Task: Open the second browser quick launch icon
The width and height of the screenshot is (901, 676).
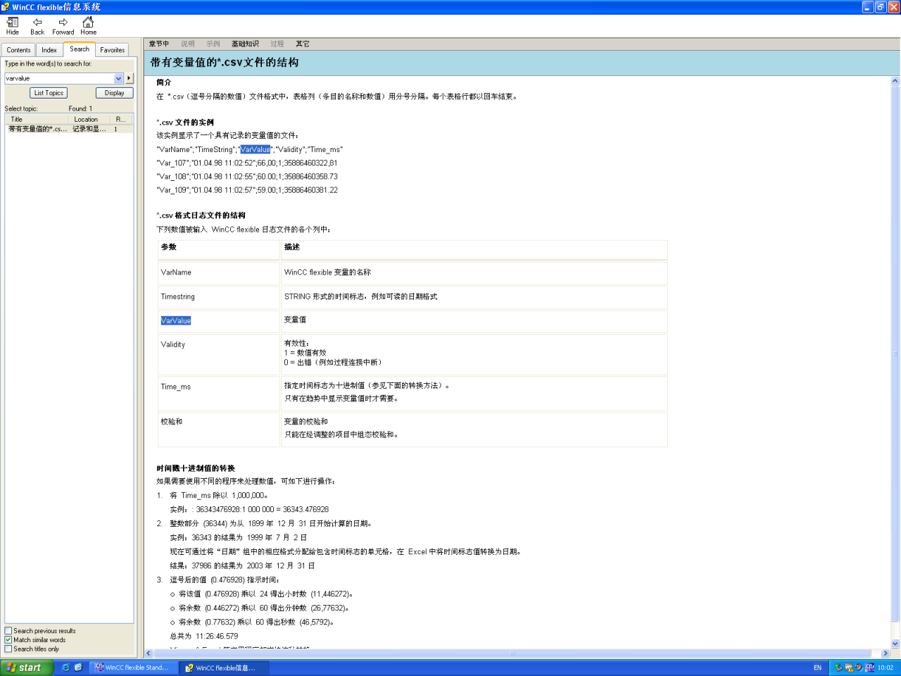Action: point(78,668)
